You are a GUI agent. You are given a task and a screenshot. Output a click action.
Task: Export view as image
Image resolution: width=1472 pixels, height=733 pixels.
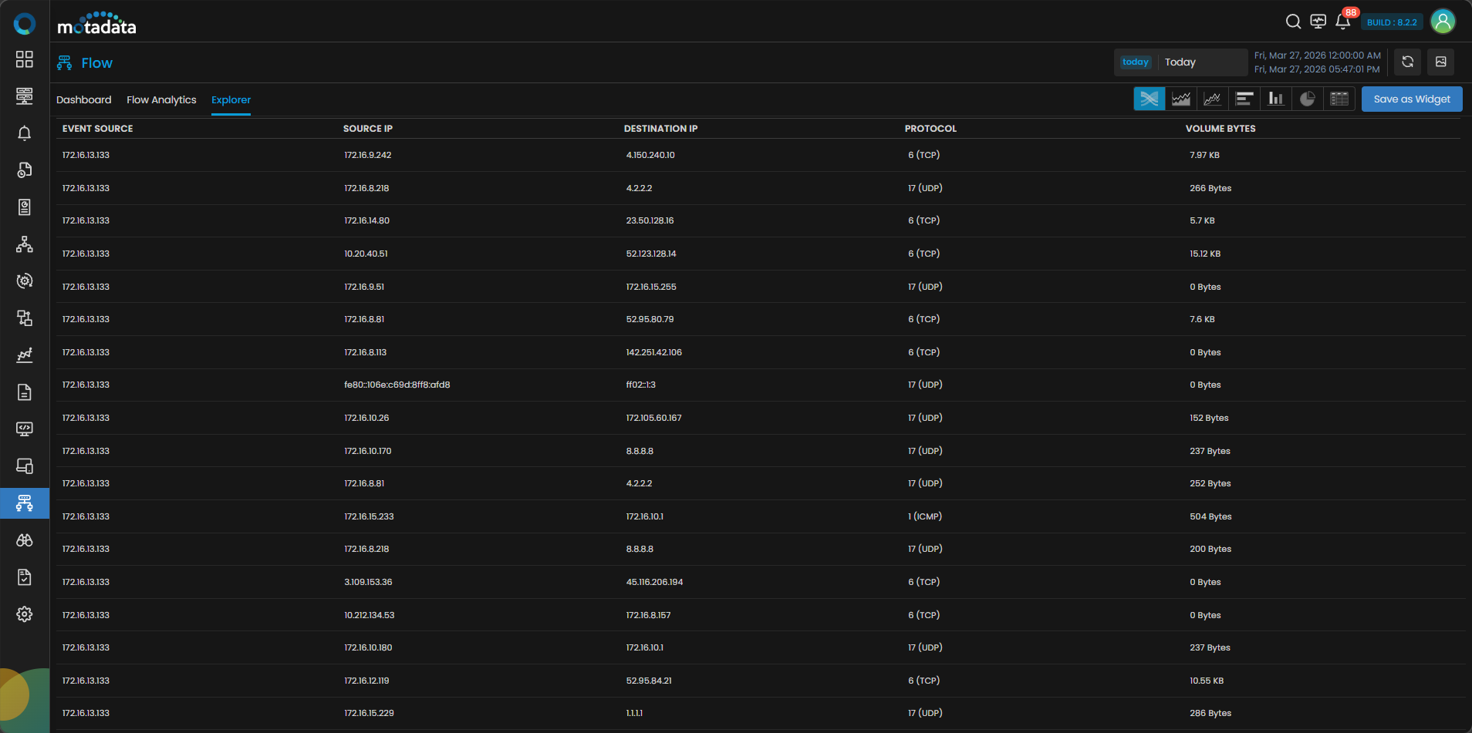(1440, 62)
